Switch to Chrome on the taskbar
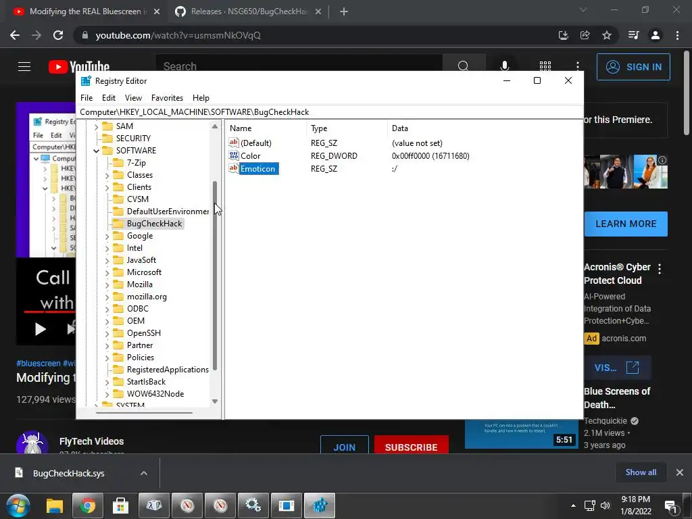Screen dimensions: 692x519 (x=87, y=505)
